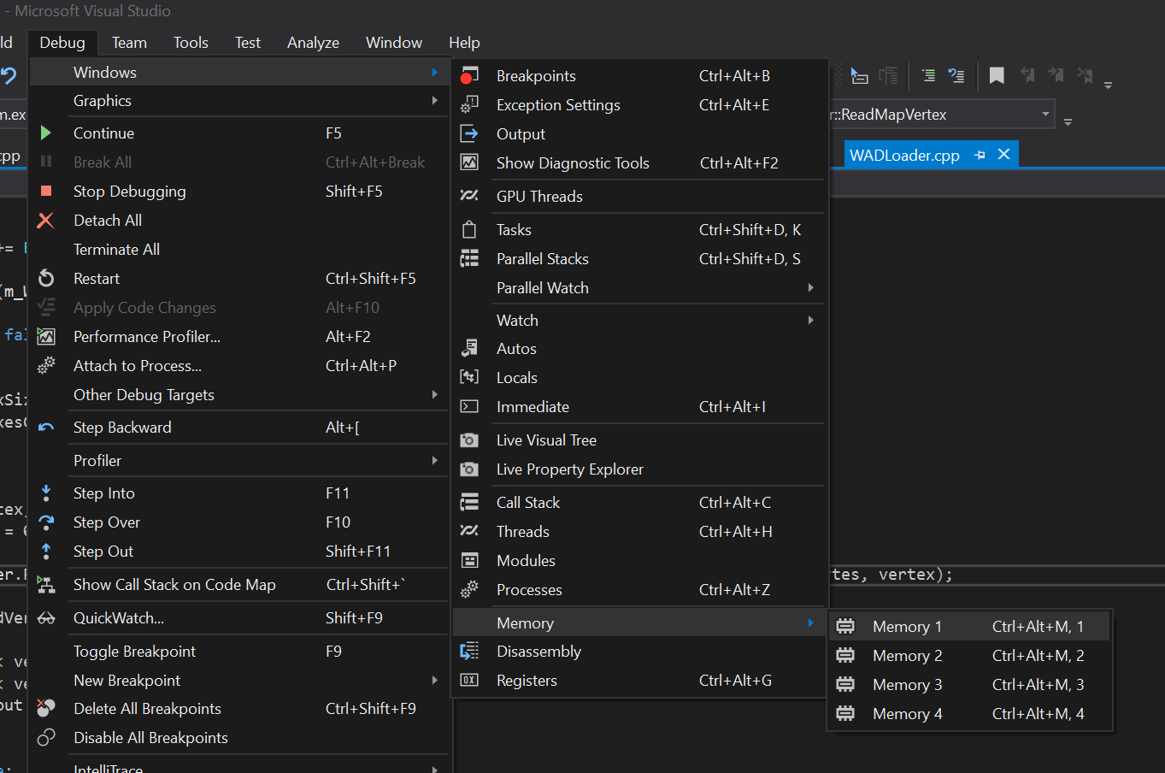Click the Call Stack icon
The height and width of the screenshot is (773, 1165).
pyautogui.click(x=469, y=503)
